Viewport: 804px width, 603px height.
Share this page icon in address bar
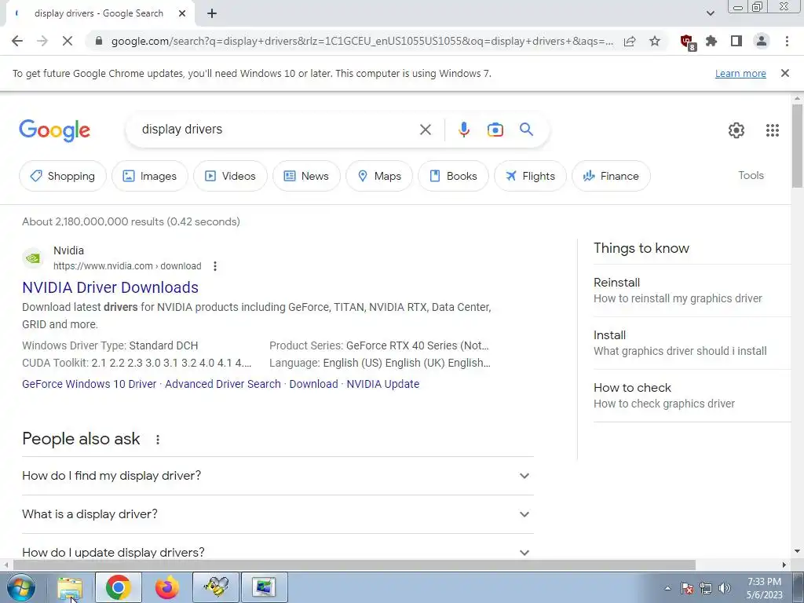(630, 41)
